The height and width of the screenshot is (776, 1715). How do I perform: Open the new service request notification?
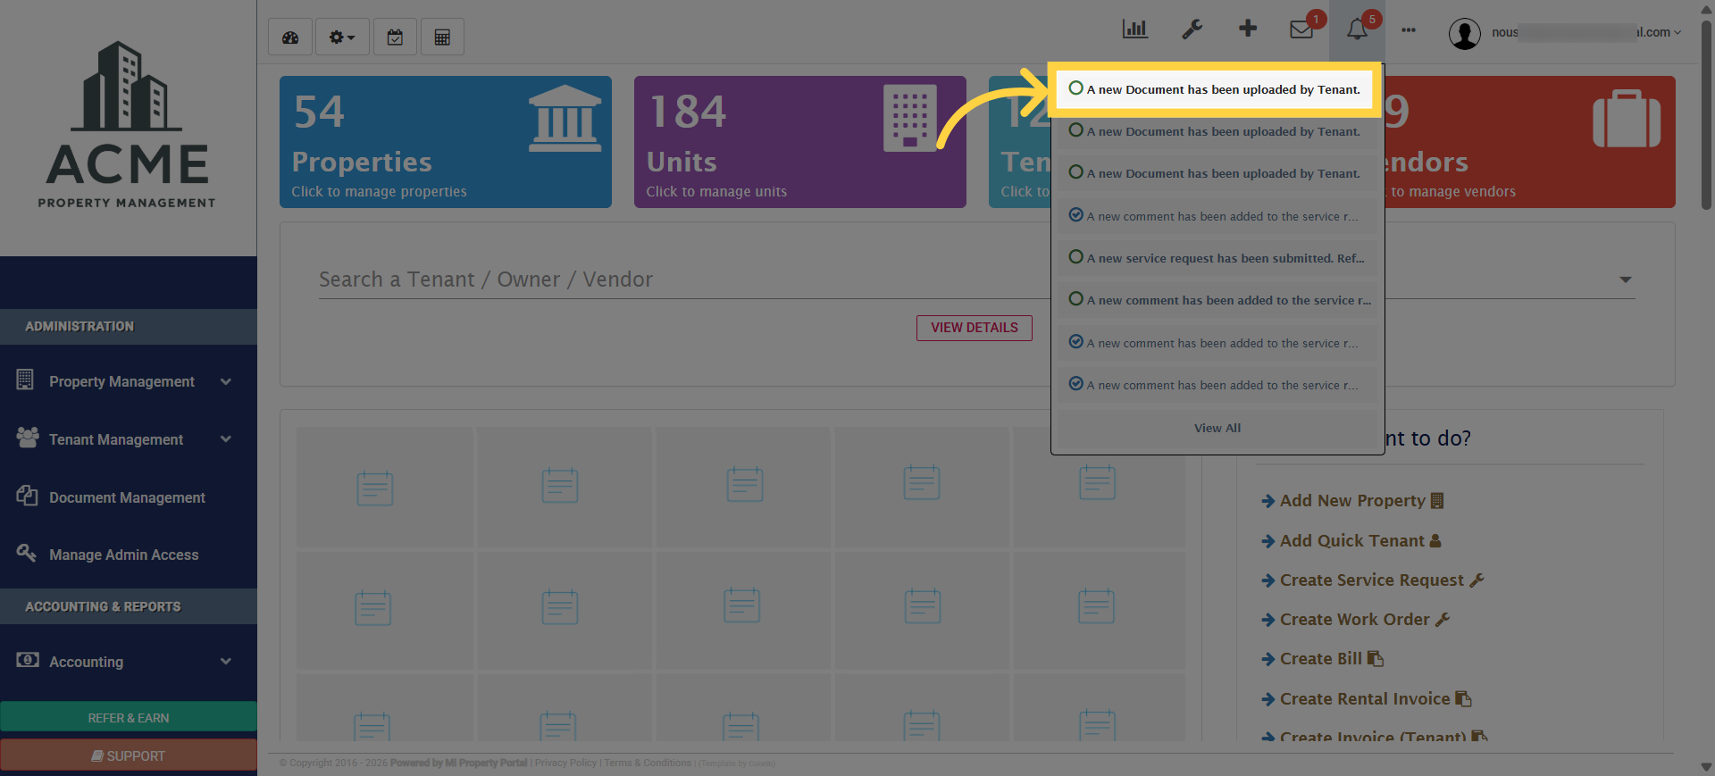point(1226,258)
